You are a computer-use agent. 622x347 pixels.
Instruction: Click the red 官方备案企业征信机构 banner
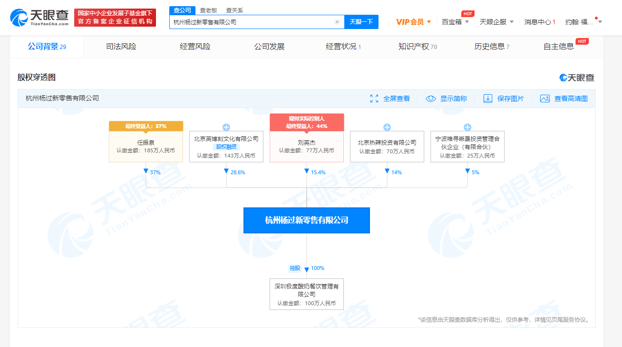tap(115, 18)
